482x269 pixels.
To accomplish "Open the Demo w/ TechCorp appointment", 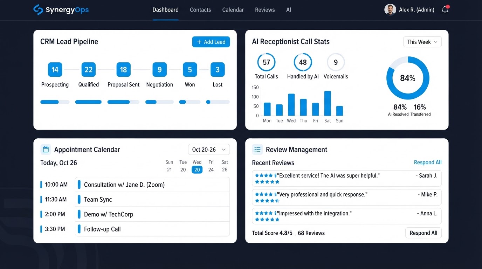I will pos(152,214).
